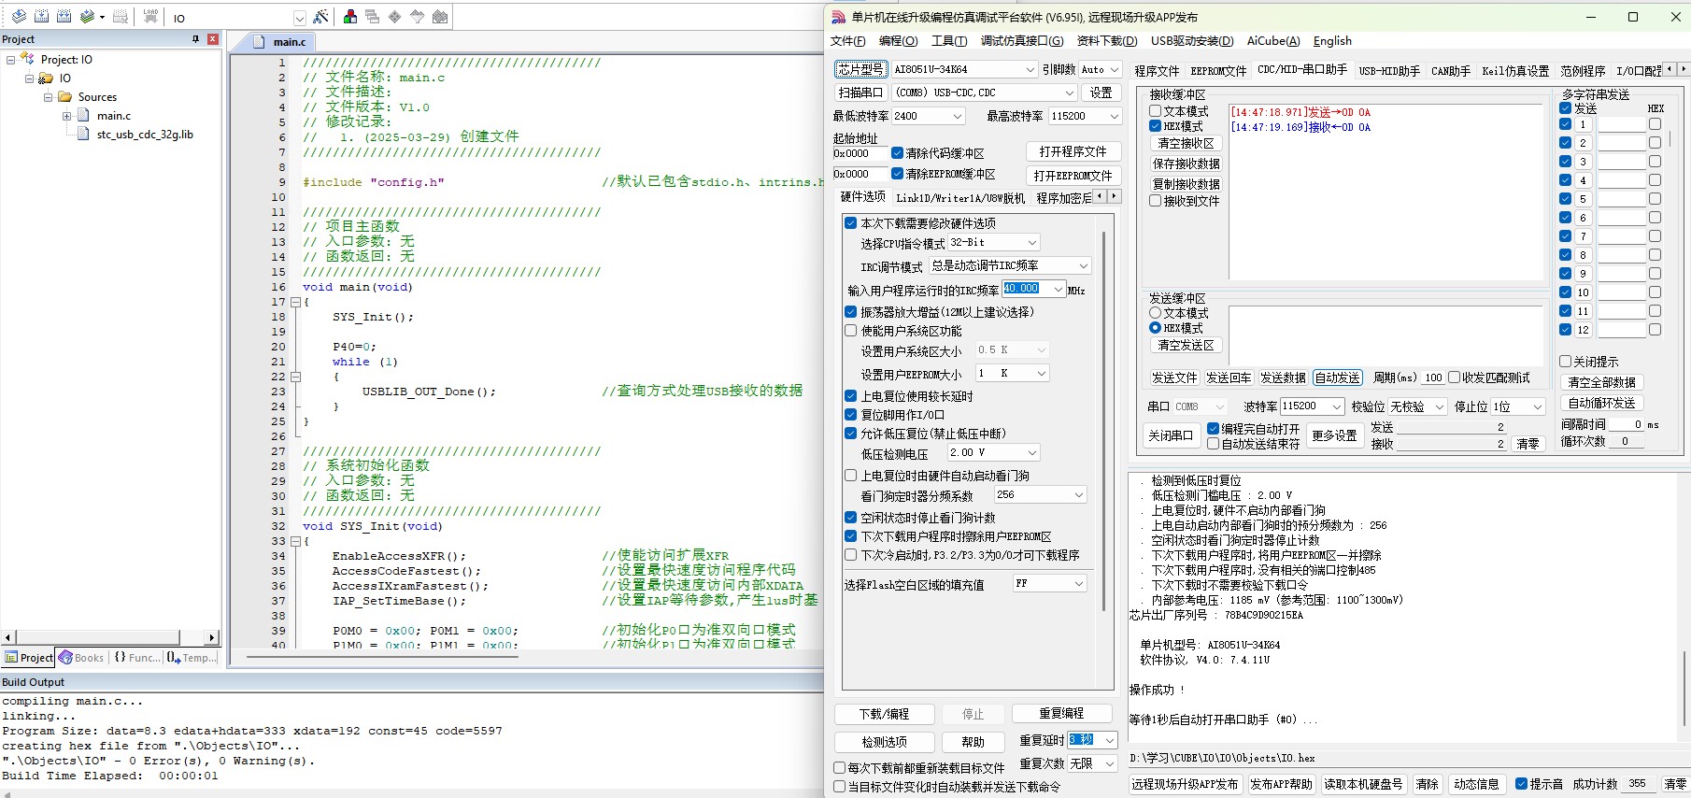Switch to CAN助手 tab

[x=1451, y=71]
